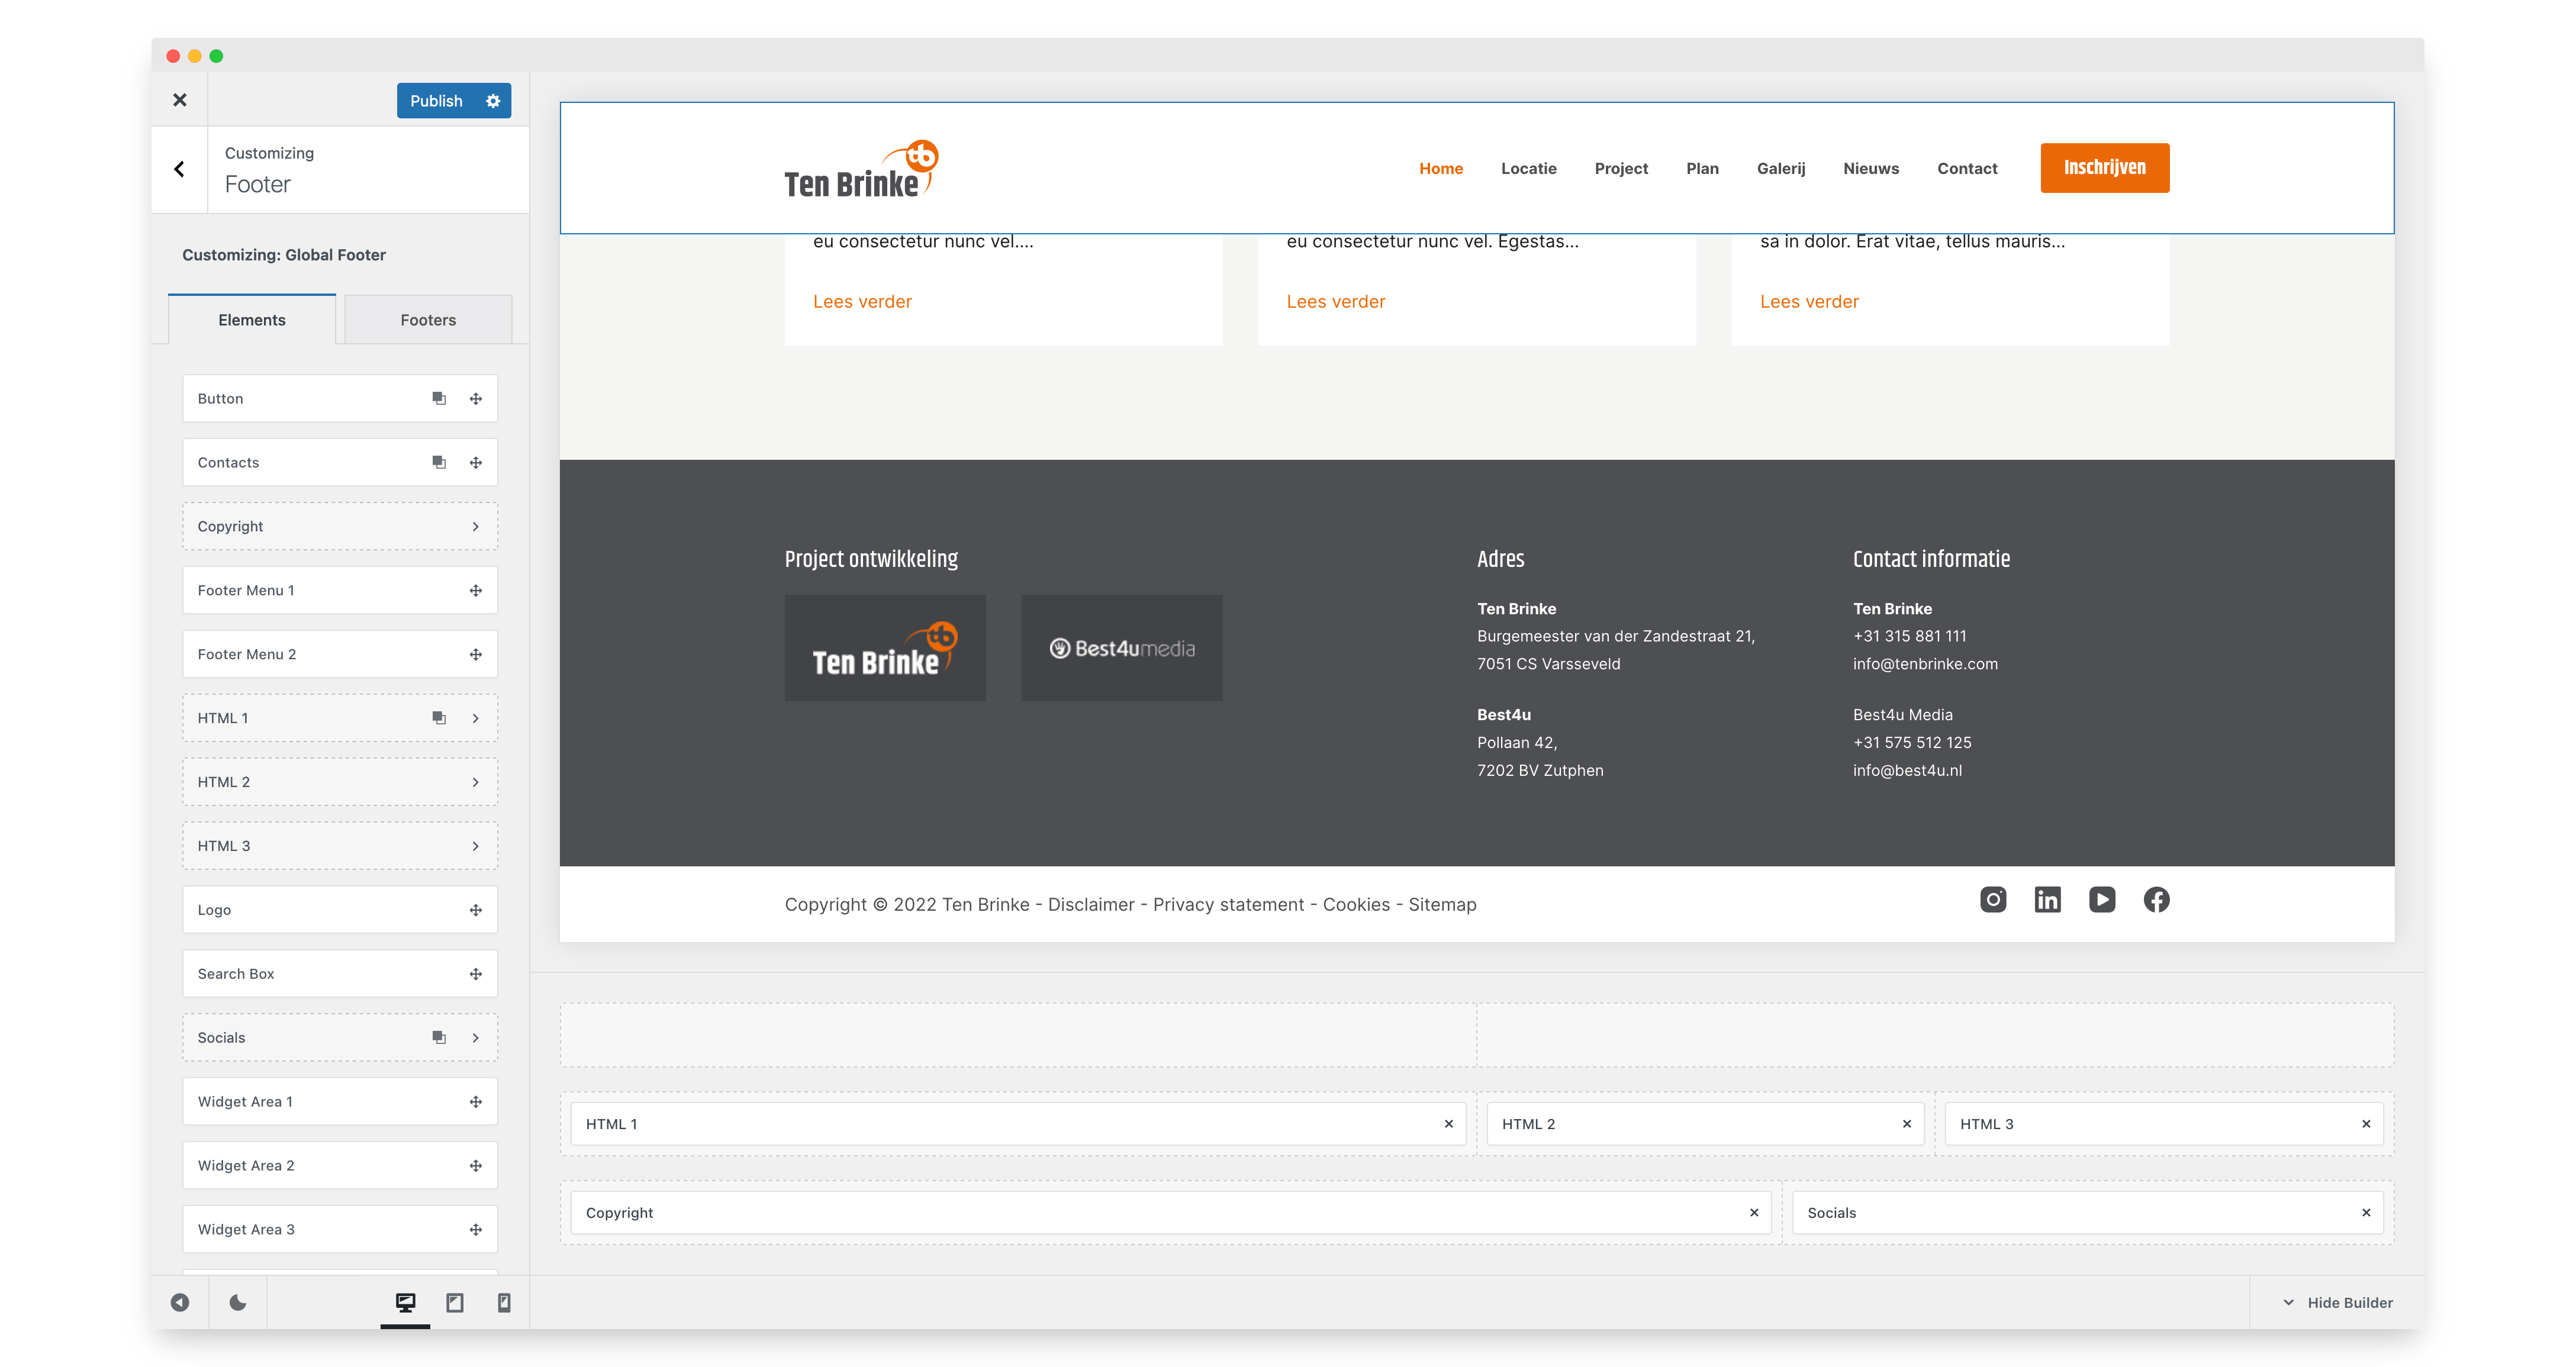Click the Publish button
The width and height of the screenshot is (2576, 1367).
436,101
